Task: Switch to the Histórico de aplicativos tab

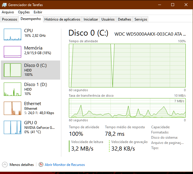Action: [x=62, y=19]
